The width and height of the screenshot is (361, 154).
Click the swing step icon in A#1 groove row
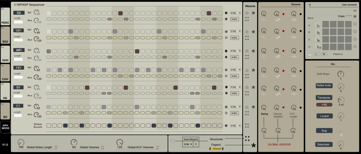tap(264, 56)
